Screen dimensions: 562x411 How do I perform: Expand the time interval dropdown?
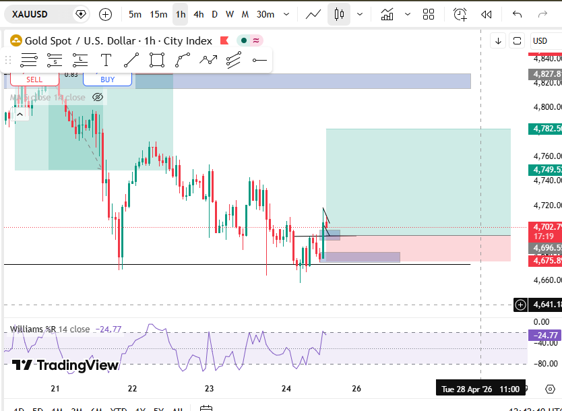click(x=286, y=14)
